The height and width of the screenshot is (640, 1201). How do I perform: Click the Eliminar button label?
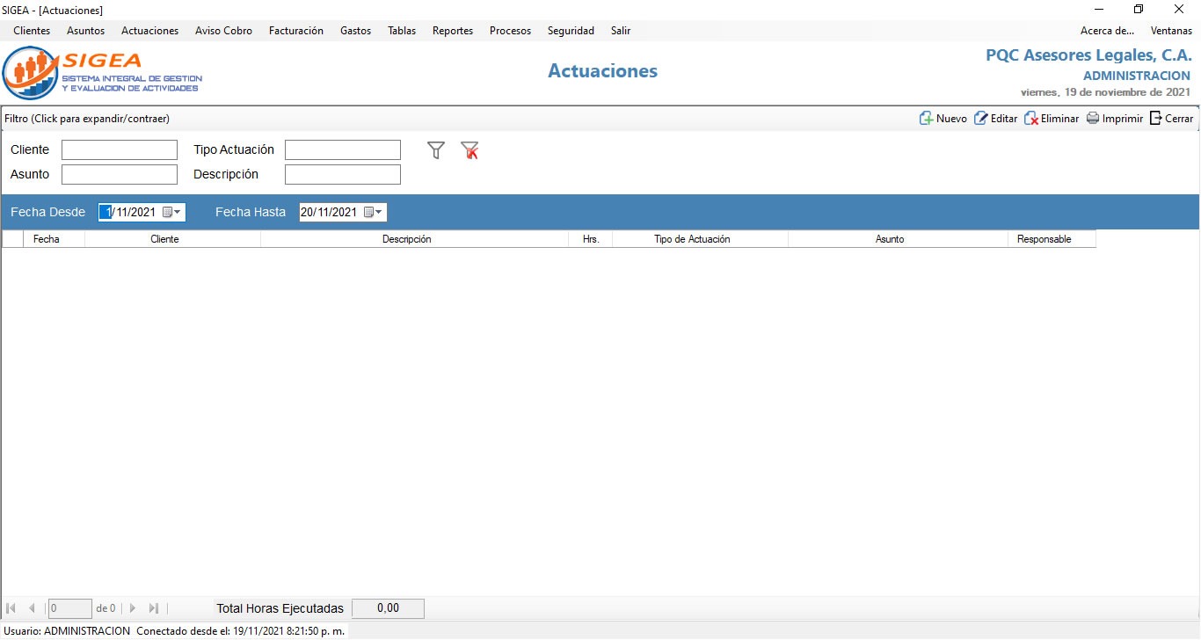1059,119
